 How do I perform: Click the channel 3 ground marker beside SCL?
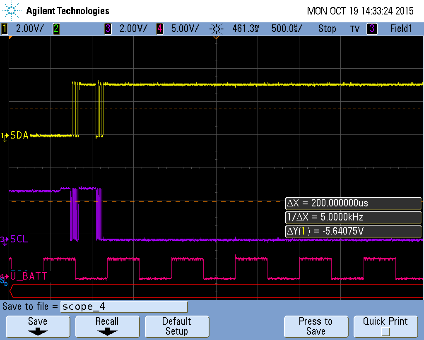tap(5, 240)
